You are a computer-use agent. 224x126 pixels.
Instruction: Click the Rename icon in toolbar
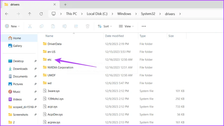(x=65, y=26)
